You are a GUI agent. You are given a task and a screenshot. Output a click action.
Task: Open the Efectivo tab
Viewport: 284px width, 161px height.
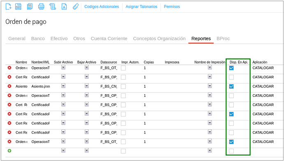point(59,39)
